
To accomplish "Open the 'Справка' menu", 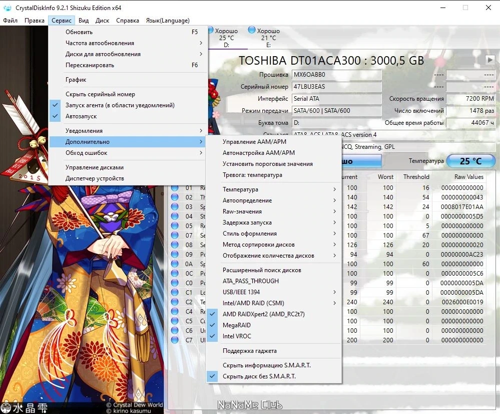I will click(128, 21).
